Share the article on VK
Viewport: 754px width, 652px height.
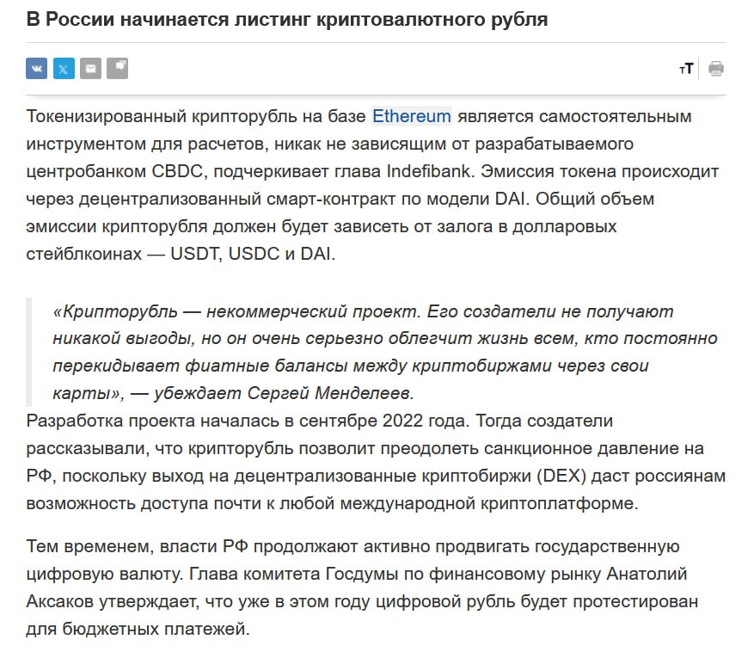click(x=37, y=68)
